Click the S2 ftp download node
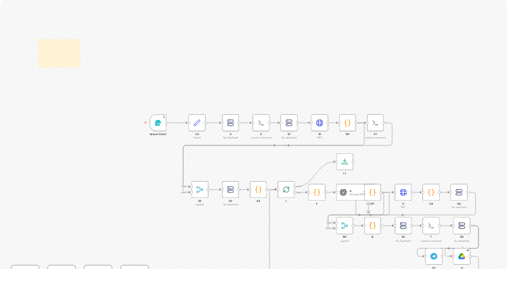 [230, 190]
